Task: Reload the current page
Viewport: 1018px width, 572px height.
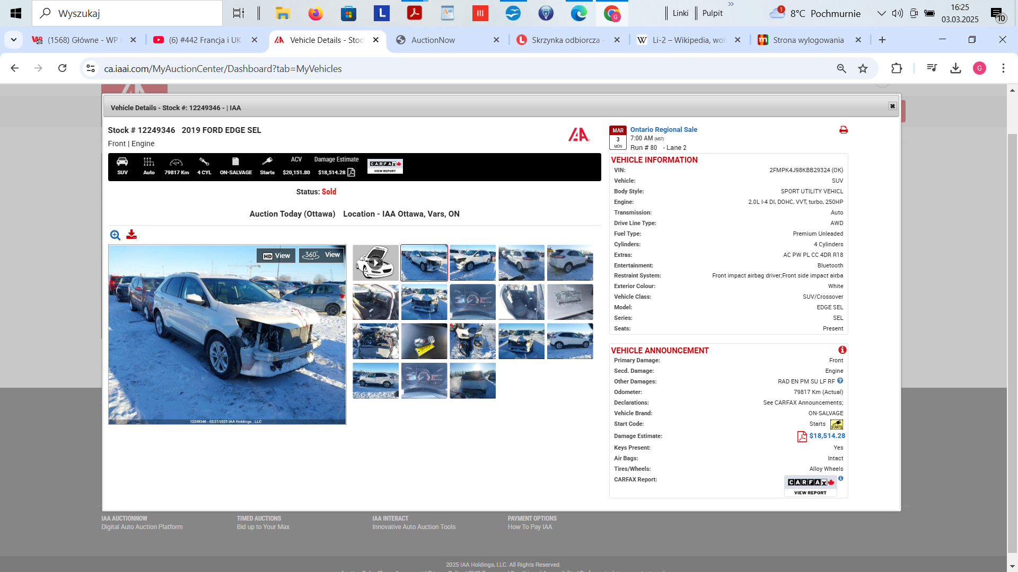Action: tap(63, 68)
